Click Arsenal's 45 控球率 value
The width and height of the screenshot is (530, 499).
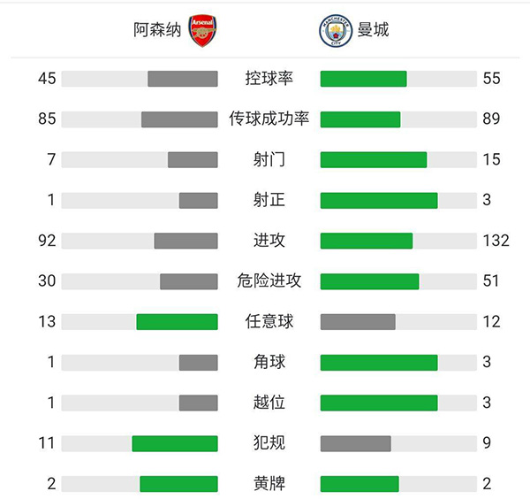coord(47,79)
